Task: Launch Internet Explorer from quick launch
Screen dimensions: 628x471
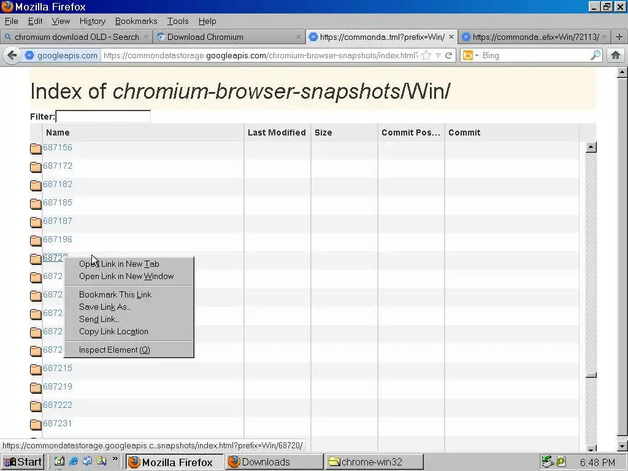Action: 74,461
